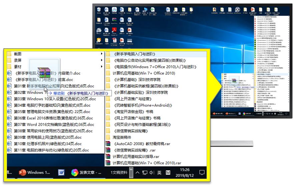Open folder 《计算机基础实例教程(第四版)(微课版)》
Viewport: 296px width, 189px height.
(146, 86)
